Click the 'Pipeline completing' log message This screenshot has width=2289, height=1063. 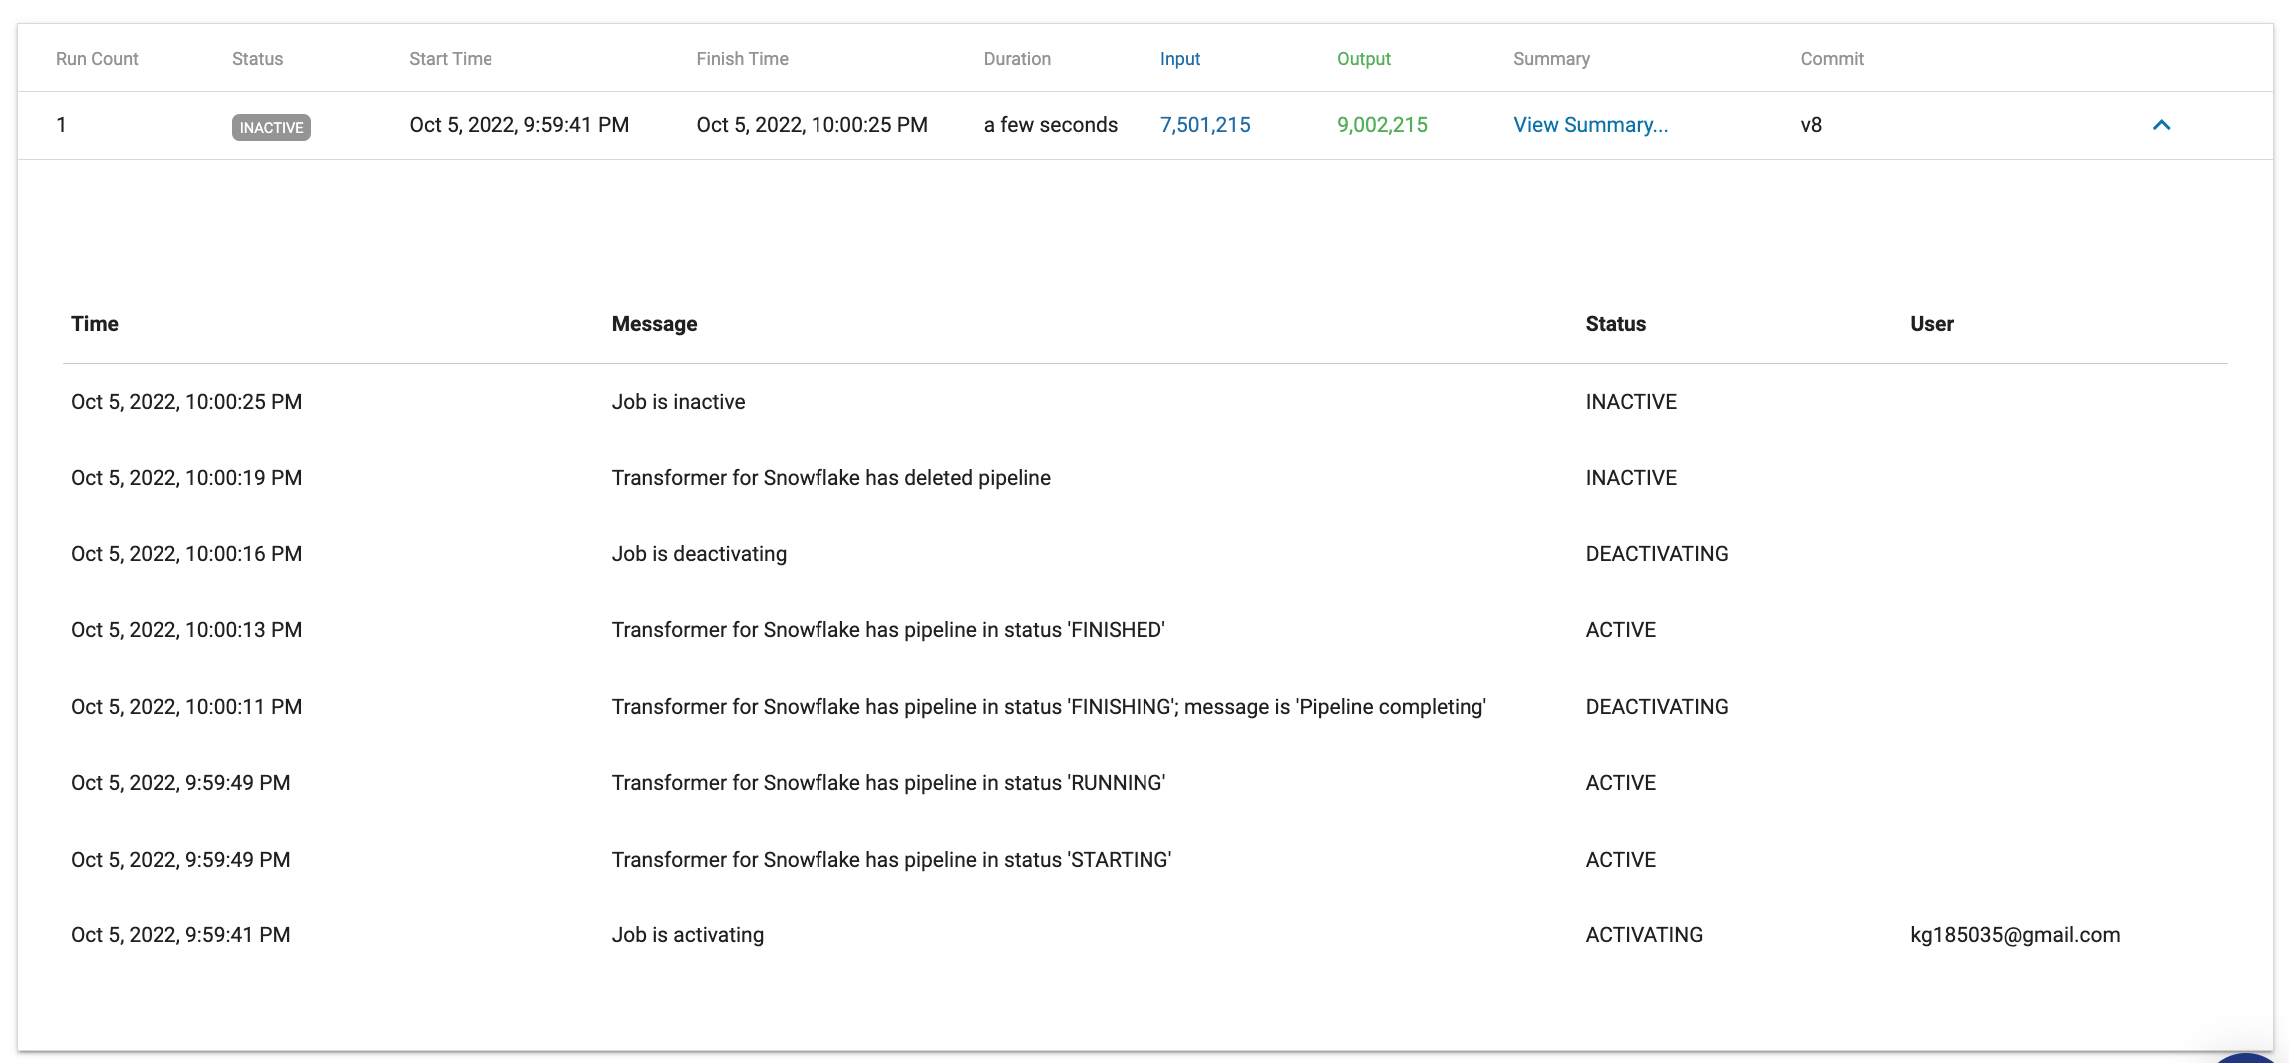pos(1048,707)
